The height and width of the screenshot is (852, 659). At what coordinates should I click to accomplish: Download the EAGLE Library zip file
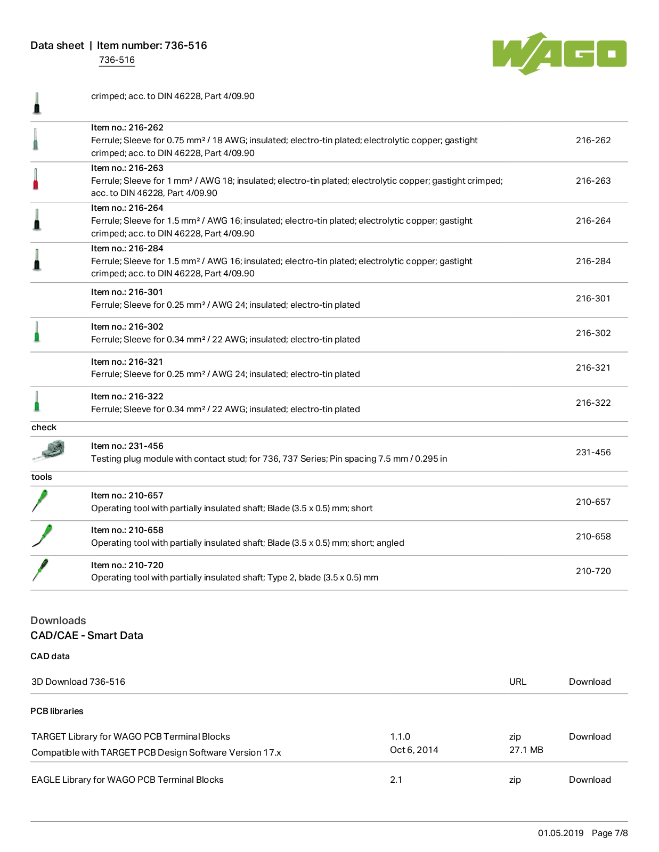coord(590,780)
